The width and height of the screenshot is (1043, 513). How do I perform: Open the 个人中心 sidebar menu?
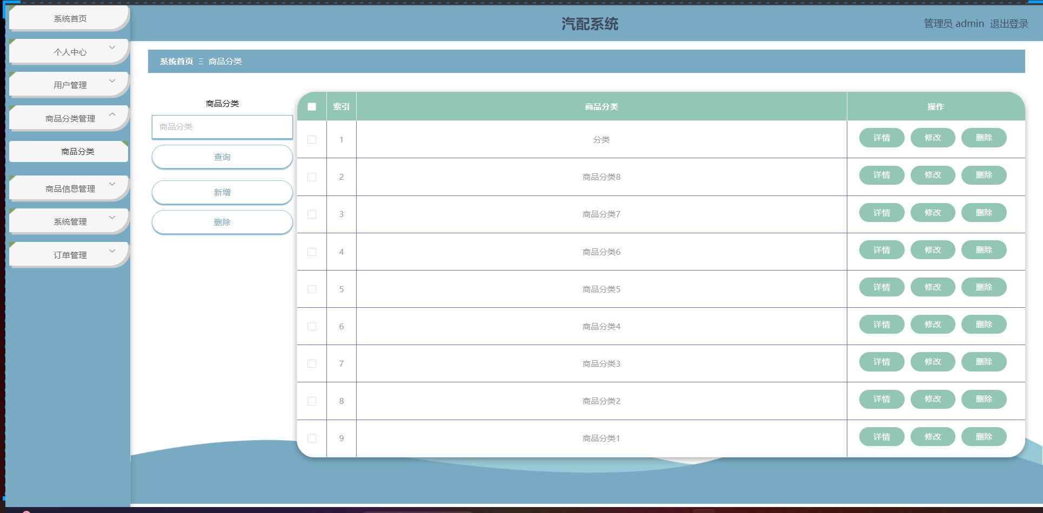click(69, 52)
